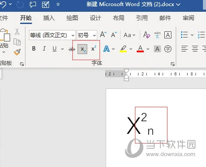Viewport: 206px width, 167px height.
Task: Open the font name box 等线 (西文正文)
Action: pos(52,35)
